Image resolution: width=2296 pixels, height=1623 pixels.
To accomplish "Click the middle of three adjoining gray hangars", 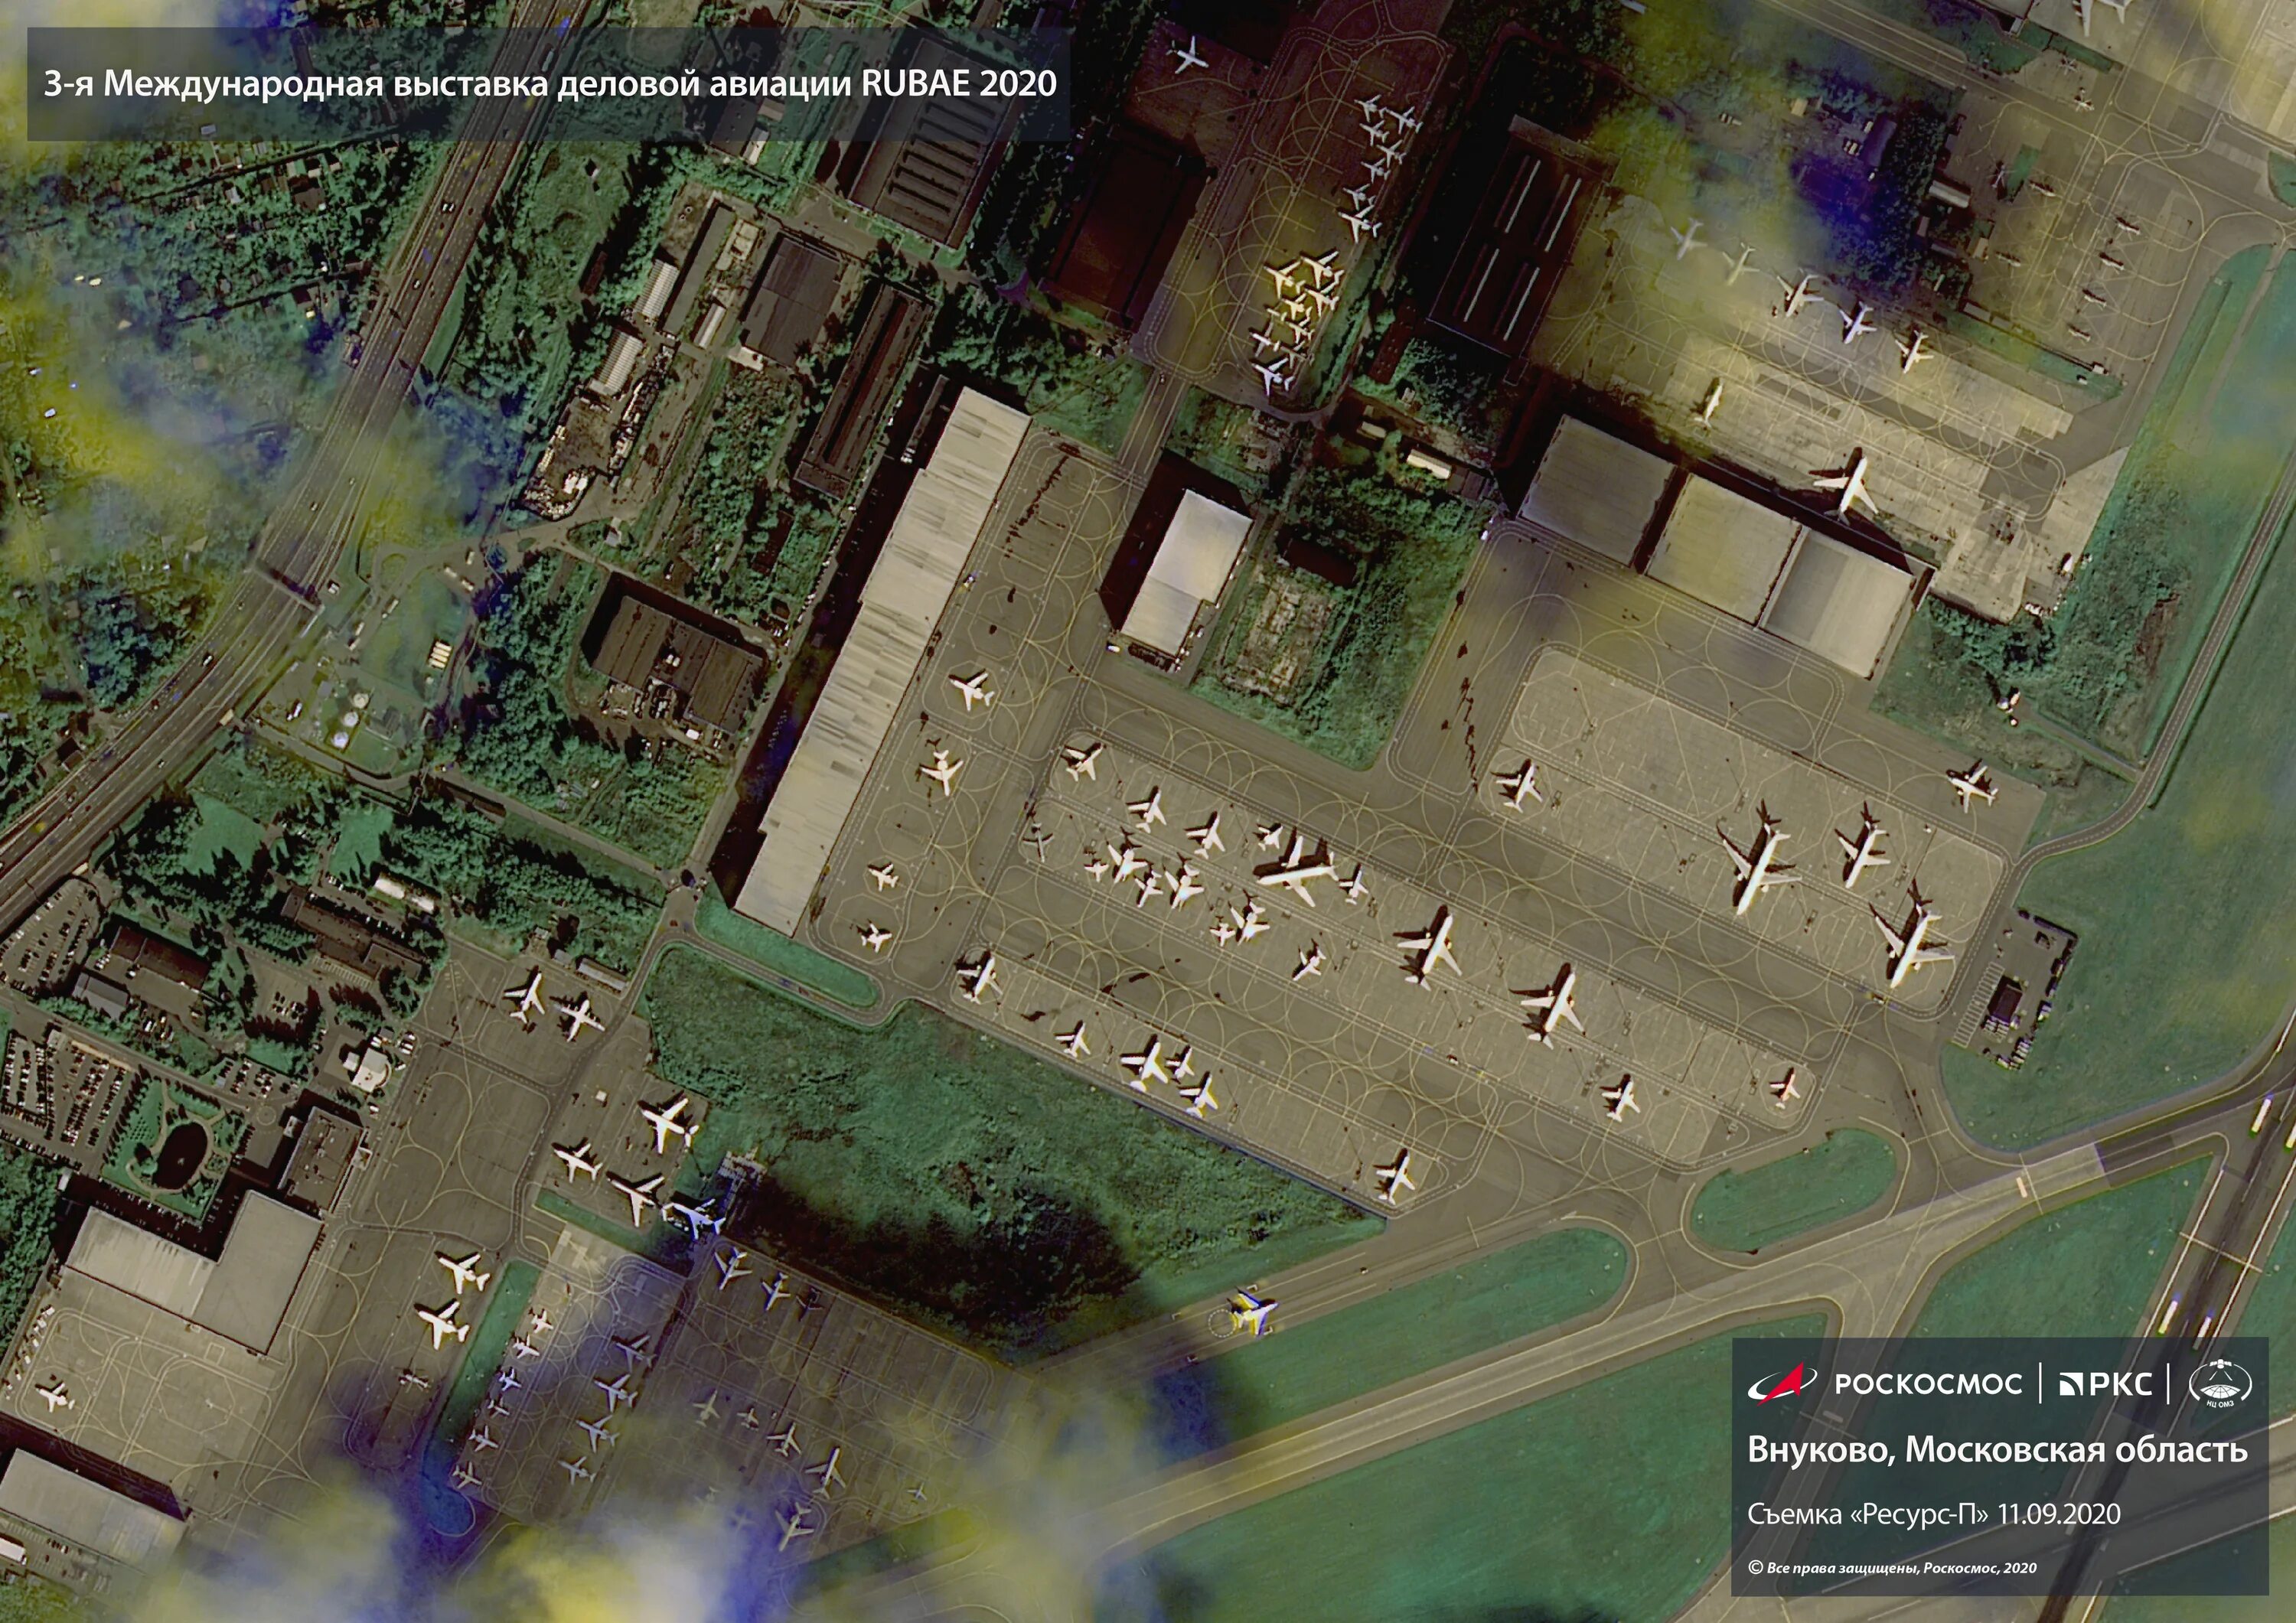I will [x=1722, y=547].
